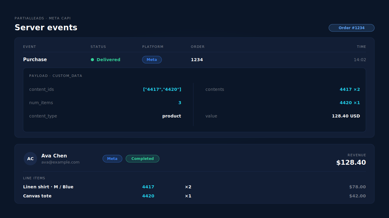Click product ID 4420 in line items
Screen dimensions: 389x218
click(x=148, y=196)
